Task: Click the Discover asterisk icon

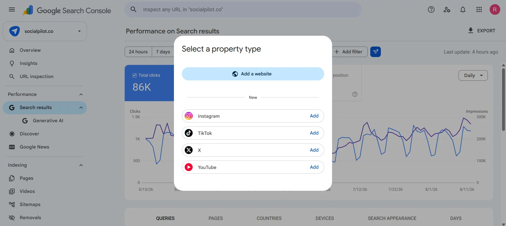Action: (x=12, y=134)
